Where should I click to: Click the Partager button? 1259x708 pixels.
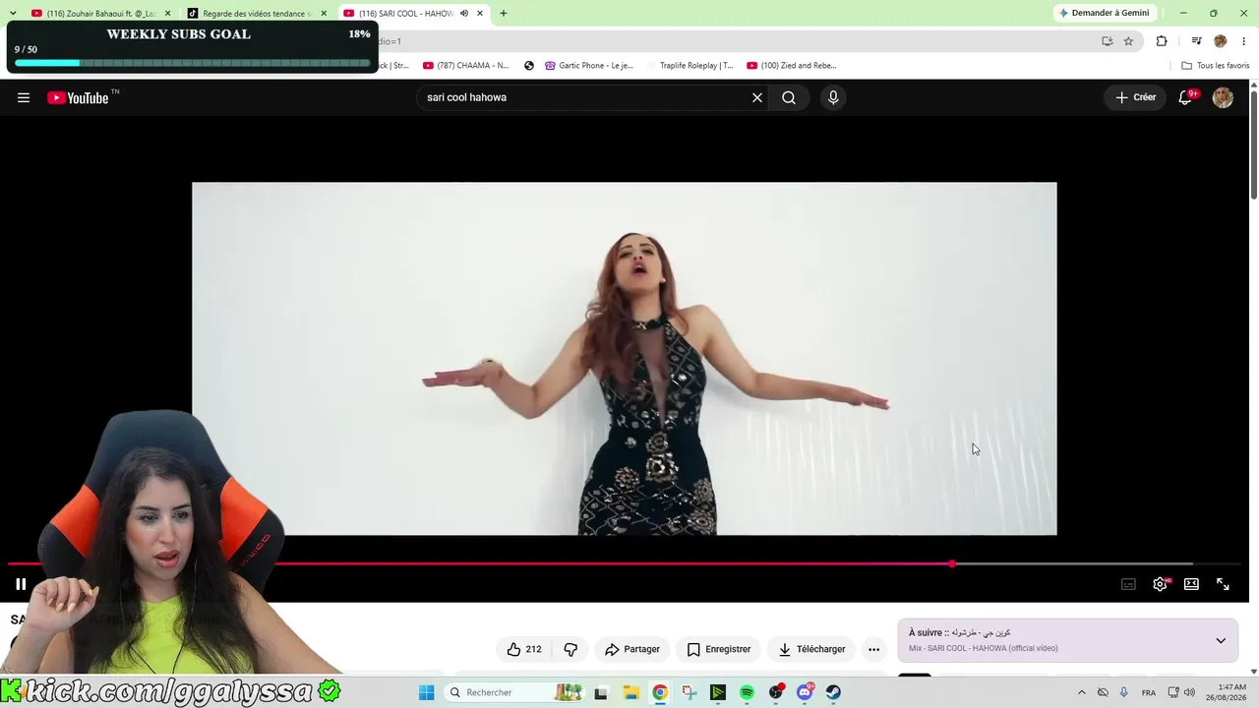pyautogui.click(x=632, y=649)
